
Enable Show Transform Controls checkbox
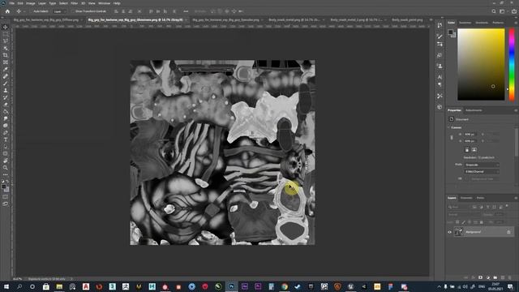(x=74, y=11)
